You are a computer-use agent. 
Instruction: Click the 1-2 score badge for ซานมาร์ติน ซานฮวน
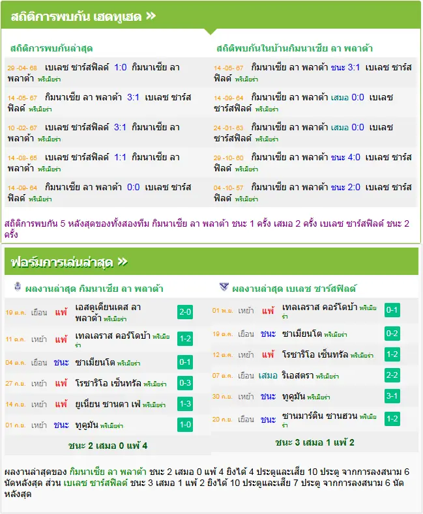pyautogui.click(x=392, y=419)
